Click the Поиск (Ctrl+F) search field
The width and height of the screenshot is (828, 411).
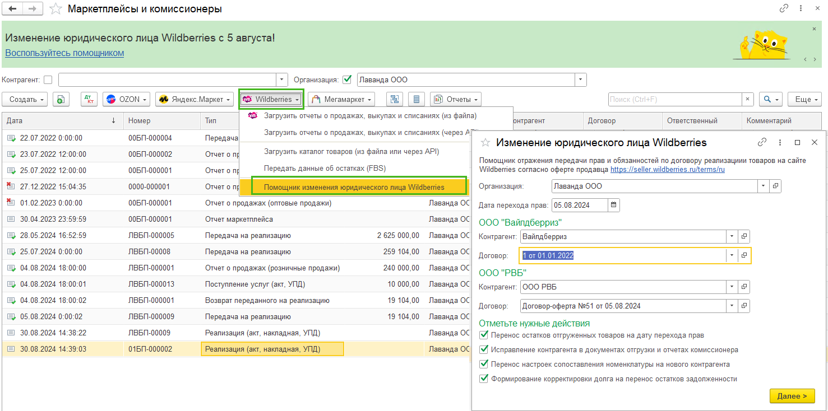coord(675,99)
